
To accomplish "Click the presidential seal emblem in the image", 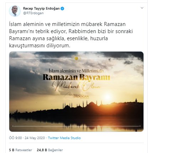I will point(76,58).
